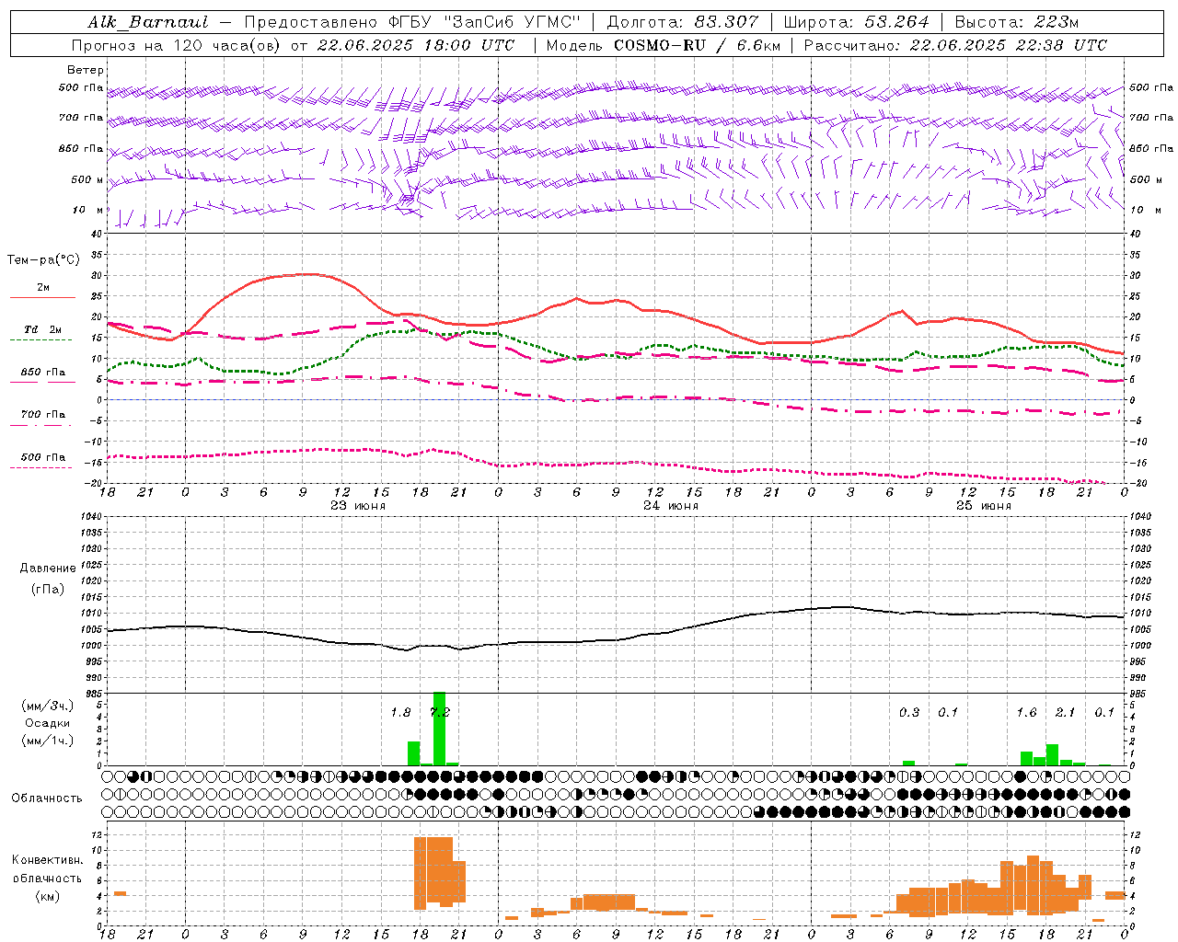Click the "Давление" panel label
1178x942 pixels.
48,569
